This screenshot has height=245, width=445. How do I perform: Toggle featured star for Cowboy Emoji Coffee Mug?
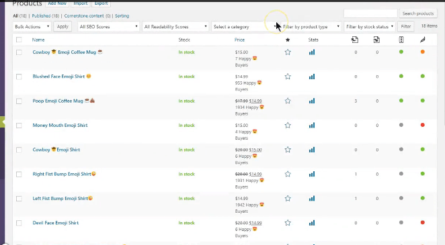tap(288, 52)
